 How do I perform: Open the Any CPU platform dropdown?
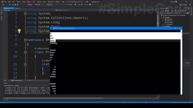(40, 5)
